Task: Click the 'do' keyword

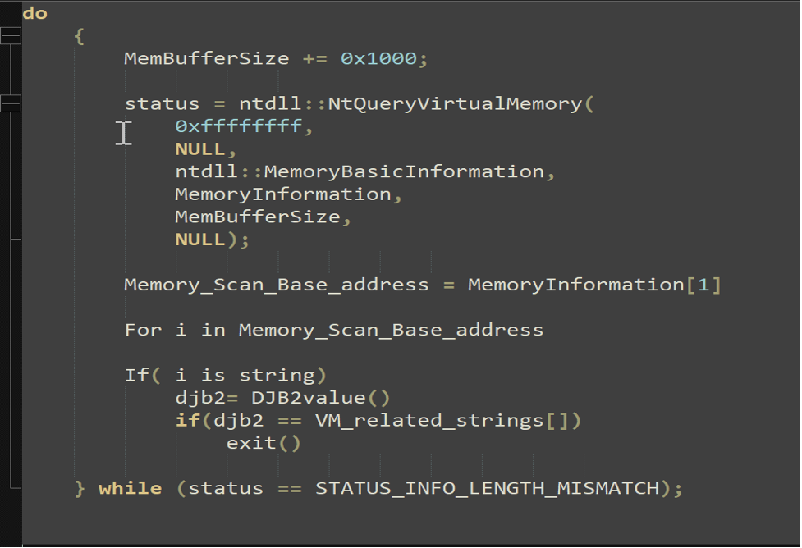Action: [34, 13]
